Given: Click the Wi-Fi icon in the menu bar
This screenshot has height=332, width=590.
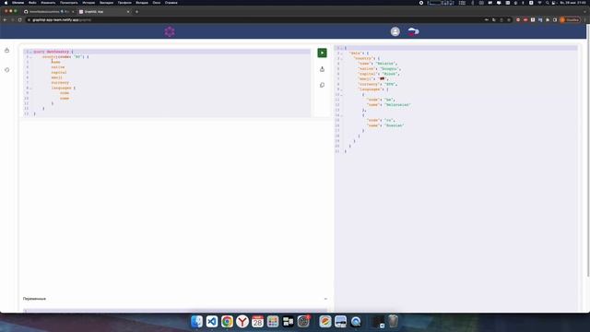Looking at the screenshot, I should (x=539, y=3).
